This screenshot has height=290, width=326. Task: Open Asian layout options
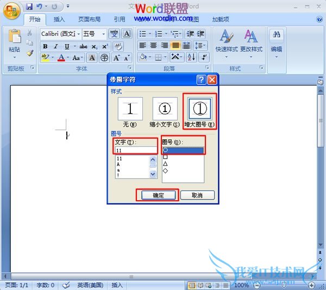(x=175, y=57)
